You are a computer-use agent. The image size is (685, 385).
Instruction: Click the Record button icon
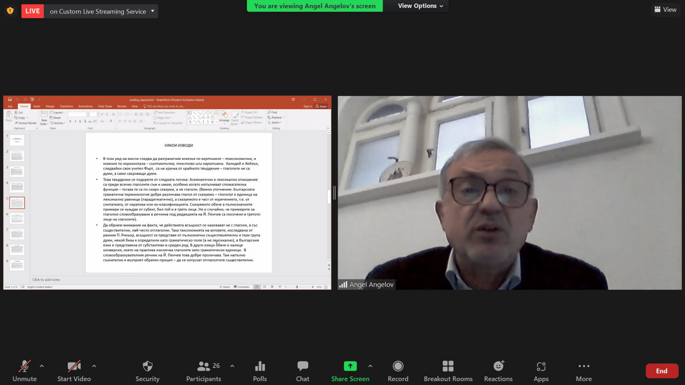398,367
